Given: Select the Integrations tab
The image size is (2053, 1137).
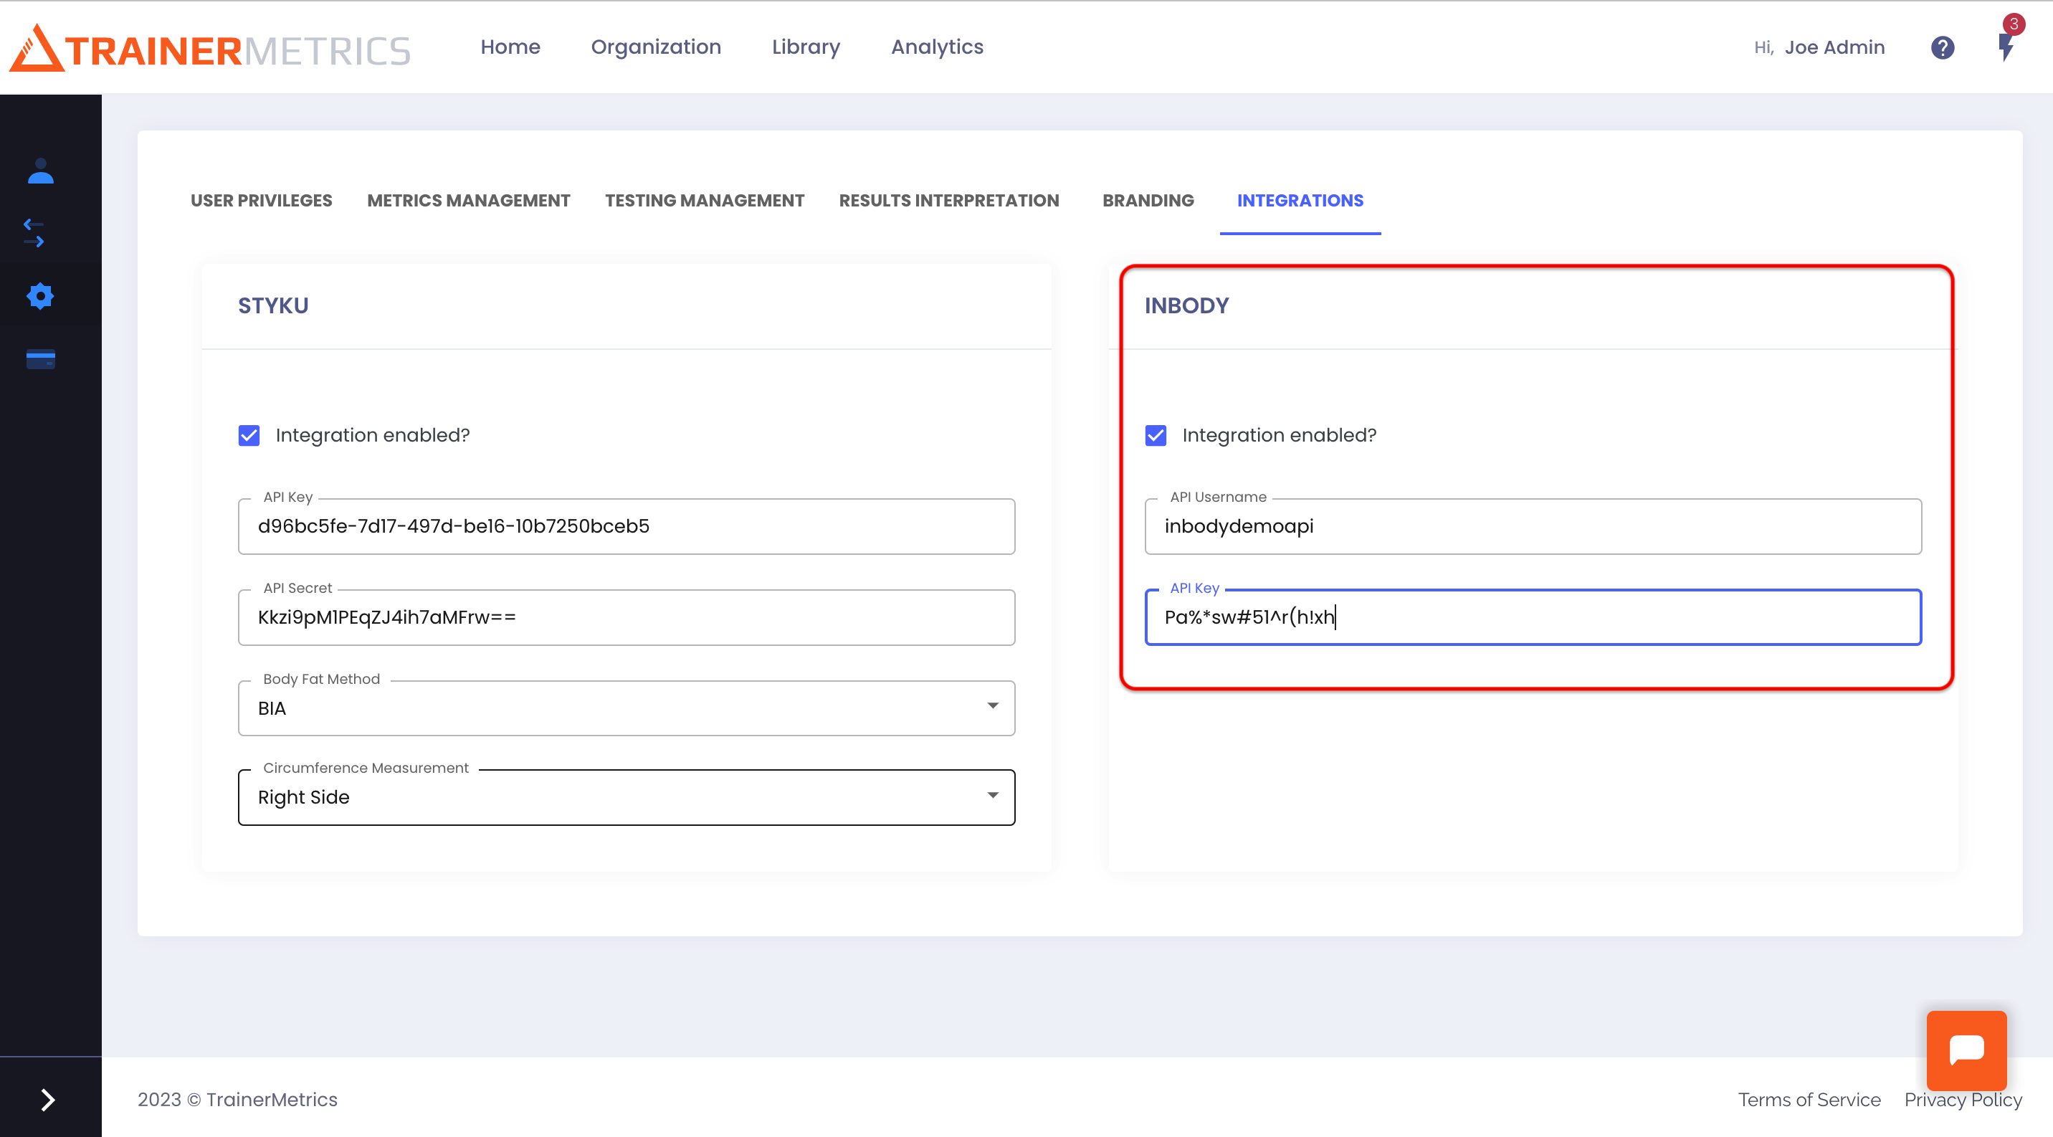Looking at the screenshot, I should pyautogui.click(x=1300, y=201).
